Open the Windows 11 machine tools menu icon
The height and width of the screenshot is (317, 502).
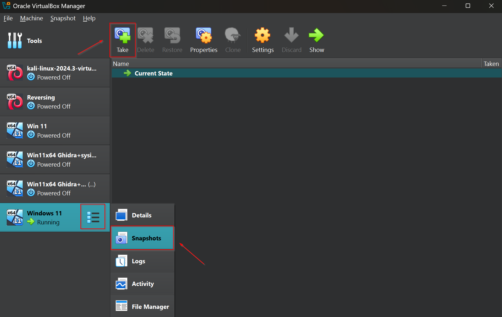pos(93,217)
